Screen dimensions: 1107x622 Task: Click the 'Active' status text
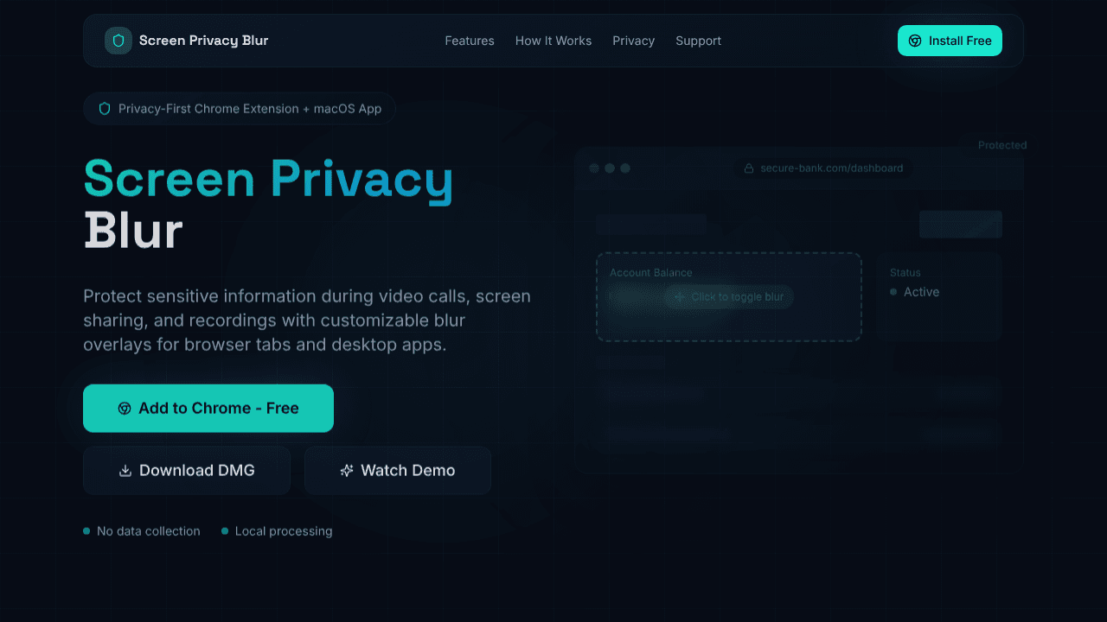pos(921,292)
